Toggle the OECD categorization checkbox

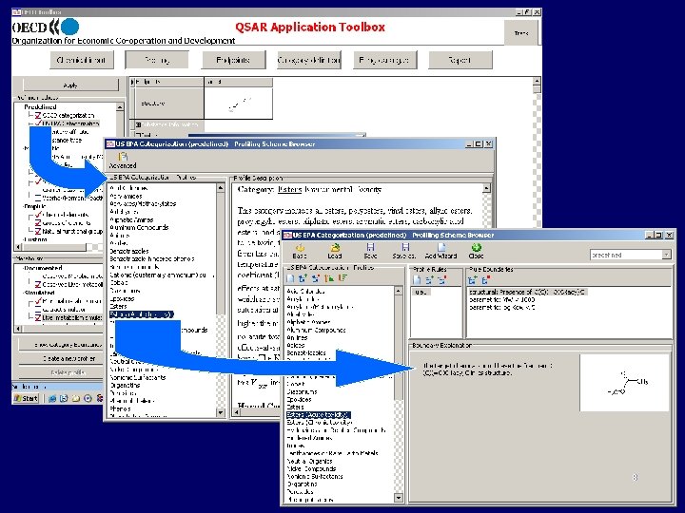38,116
